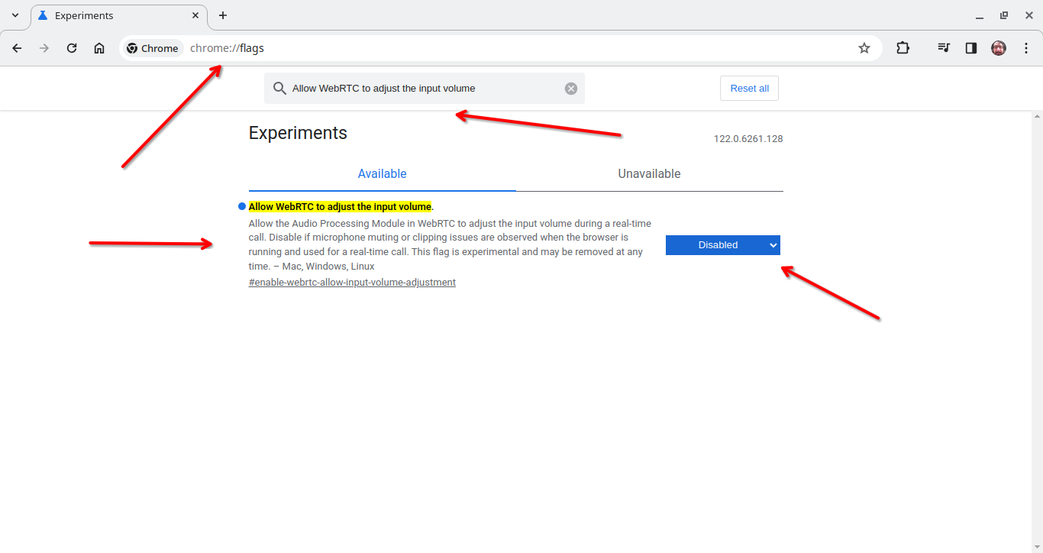The height and width of the screenshot is (553, 1043).
Task: Bookmark this page with the star
Action: [864, 48]
